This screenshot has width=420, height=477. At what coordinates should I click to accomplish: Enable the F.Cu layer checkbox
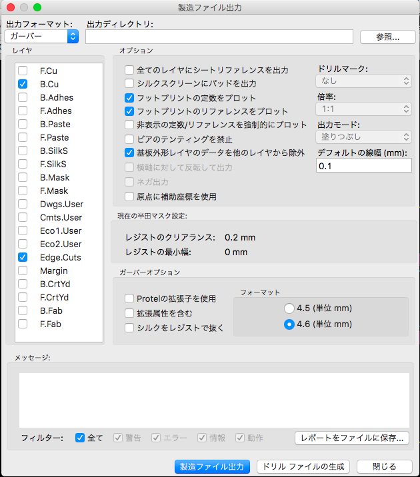(23, 71)
